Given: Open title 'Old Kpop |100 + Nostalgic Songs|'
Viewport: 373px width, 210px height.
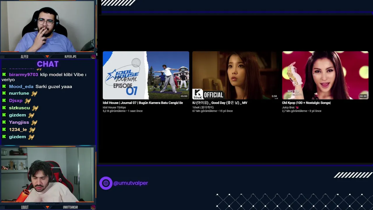Looking at the screenshot, I should coord(306,103).
